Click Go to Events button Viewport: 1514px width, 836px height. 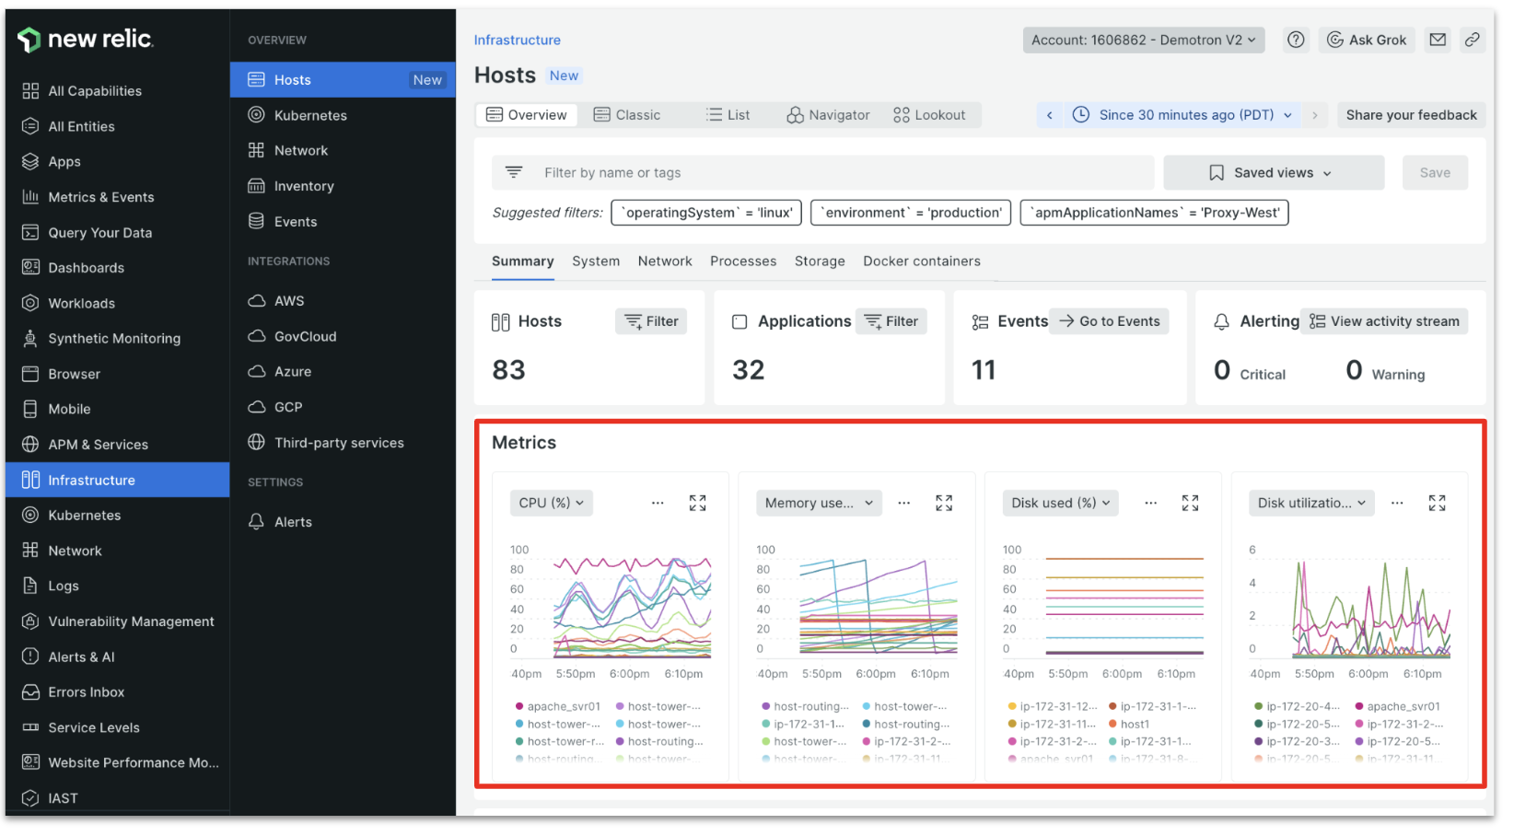(x=1109, y=321)
